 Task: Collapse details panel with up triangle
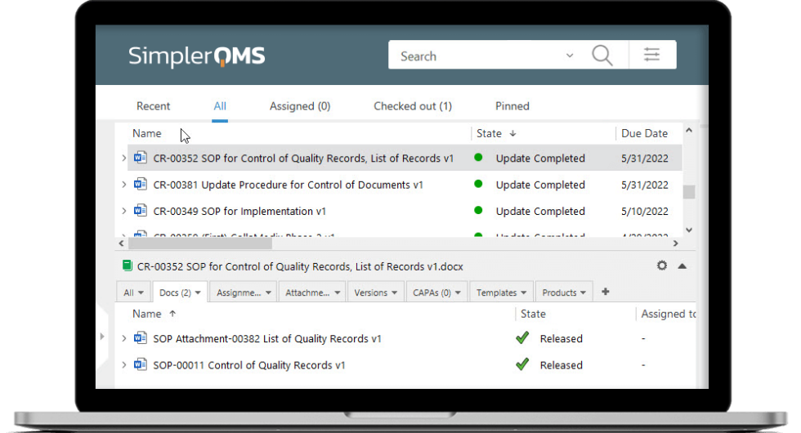[x=682, y=266]
